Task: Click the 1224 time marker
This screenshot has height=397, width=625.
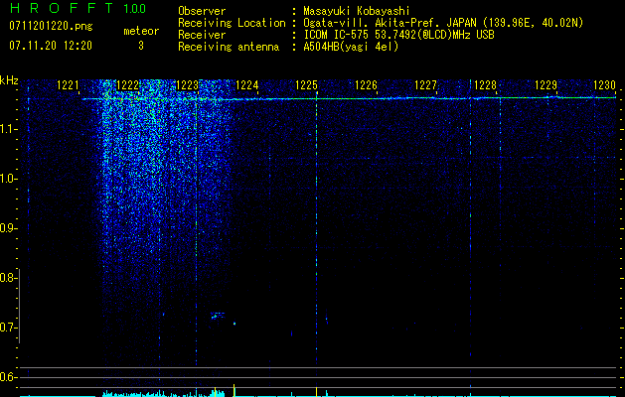Action: coord(247,85)
